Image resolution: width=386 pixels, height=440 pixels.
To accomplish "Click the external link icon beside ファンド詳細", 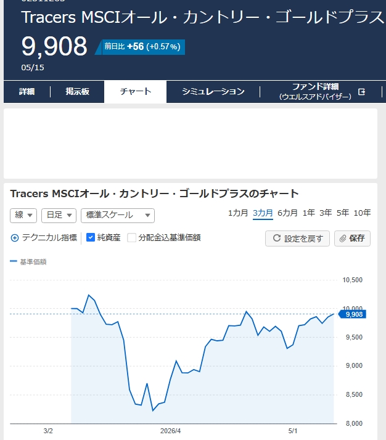I will pyautogui.click(x=361, y=92).
